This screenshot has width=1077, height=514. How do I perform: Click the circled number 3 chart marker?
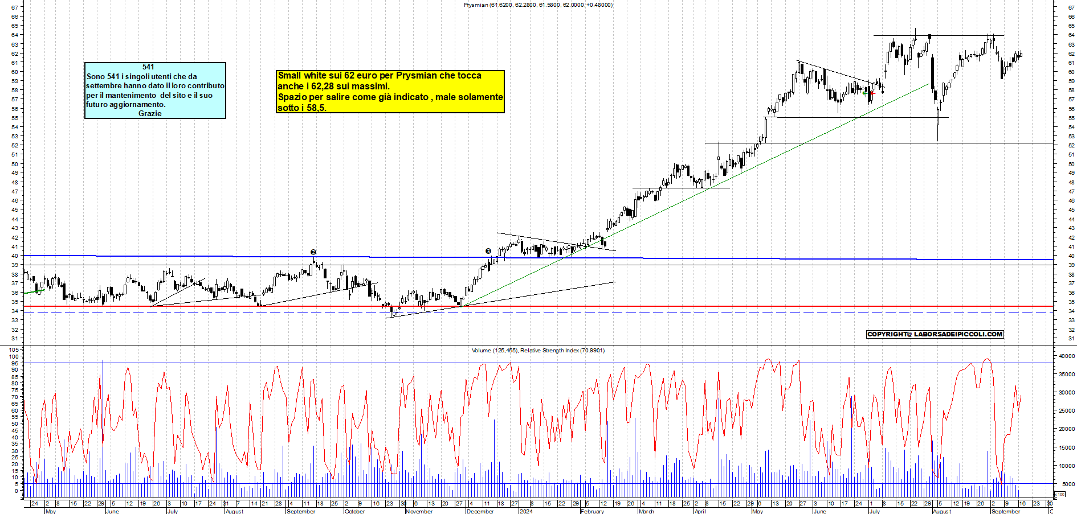tap(488, 251)
